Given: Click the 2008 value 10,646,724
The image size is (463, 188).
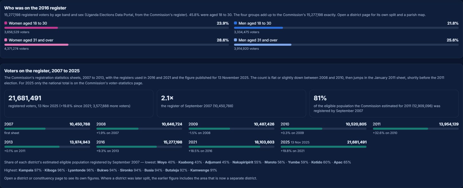Looking at the screenshot, I should pyautogui.click(x=172, y=124).
